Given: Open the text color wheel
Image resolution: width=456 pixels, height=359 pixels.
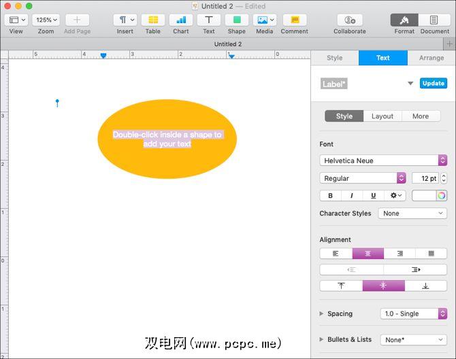Looking at the screenshot, I should (x=442, y=196).
